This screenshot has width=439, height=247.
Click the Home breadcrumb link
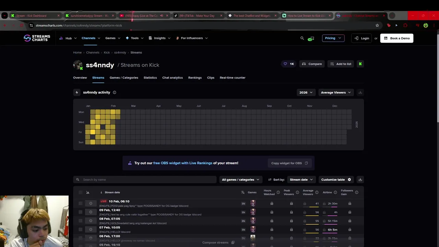tap(77, 52)
